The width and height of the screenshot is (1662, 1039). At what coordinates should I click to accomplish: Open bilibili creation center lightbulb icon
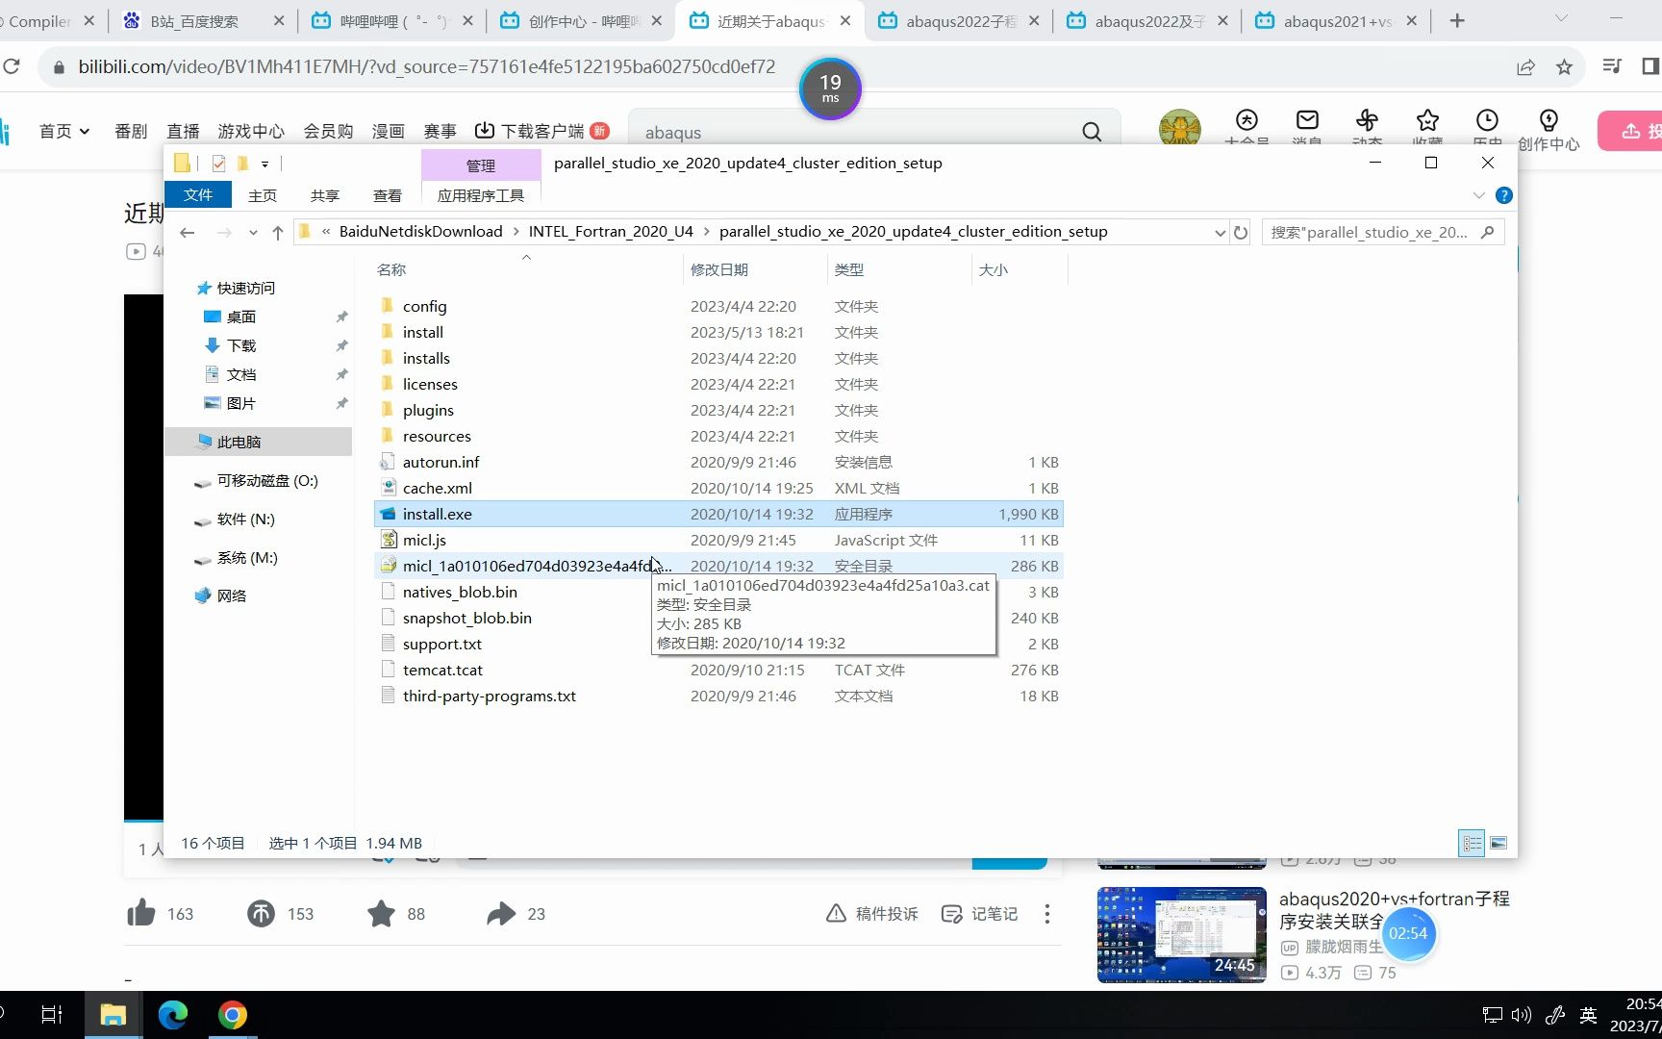click(1549, 120)
